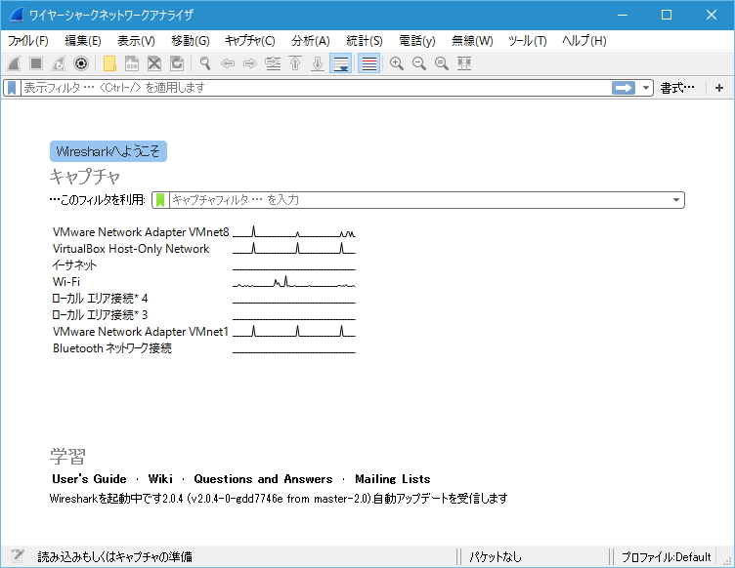Open the User's Guide link
Image resolution: width=735 pixels, height=568 pixels.
pyautogui.click(x=89, y=479)
